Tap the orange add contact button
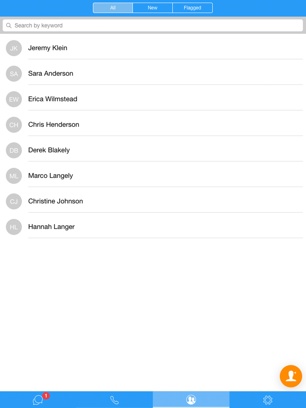 click(x=291, y=376)
